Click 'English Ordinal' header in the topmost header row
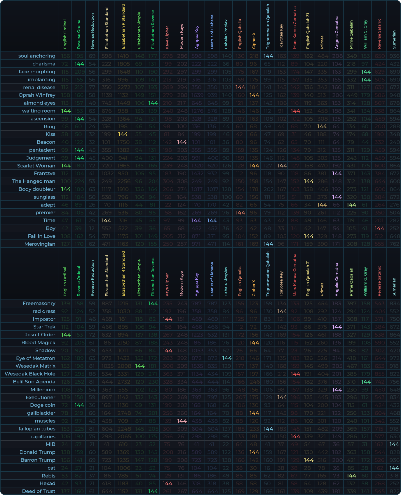The width and height of the screenshot is (401, 495). [65, 34]
